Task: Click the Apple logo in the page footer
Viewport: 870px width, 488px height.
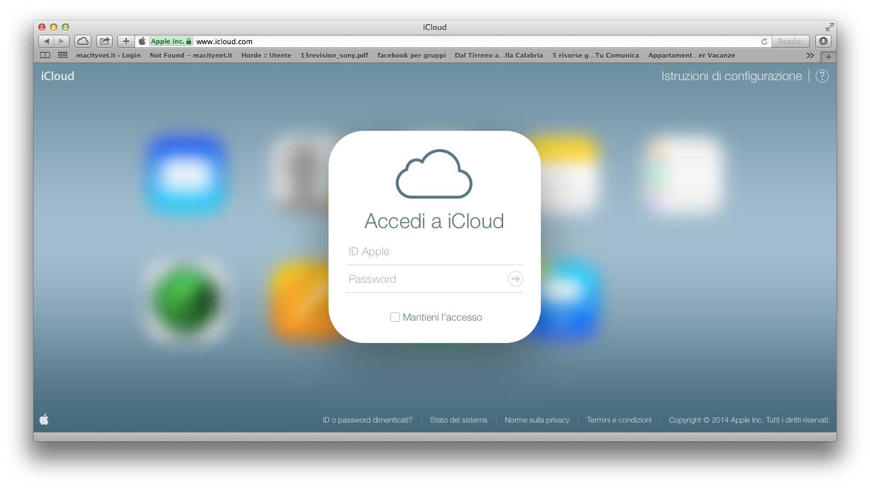Action: tap(44, 420)
